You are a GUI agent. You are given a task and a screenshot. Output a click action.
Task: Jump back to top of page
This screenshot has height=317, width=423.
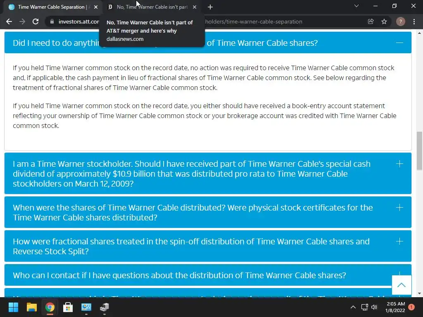tap(402, 285)
